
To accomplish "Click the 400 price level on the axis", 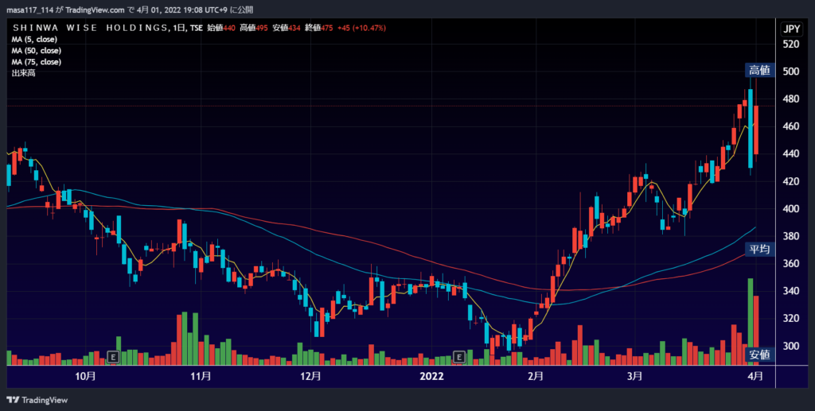I will tap(791, 208).
